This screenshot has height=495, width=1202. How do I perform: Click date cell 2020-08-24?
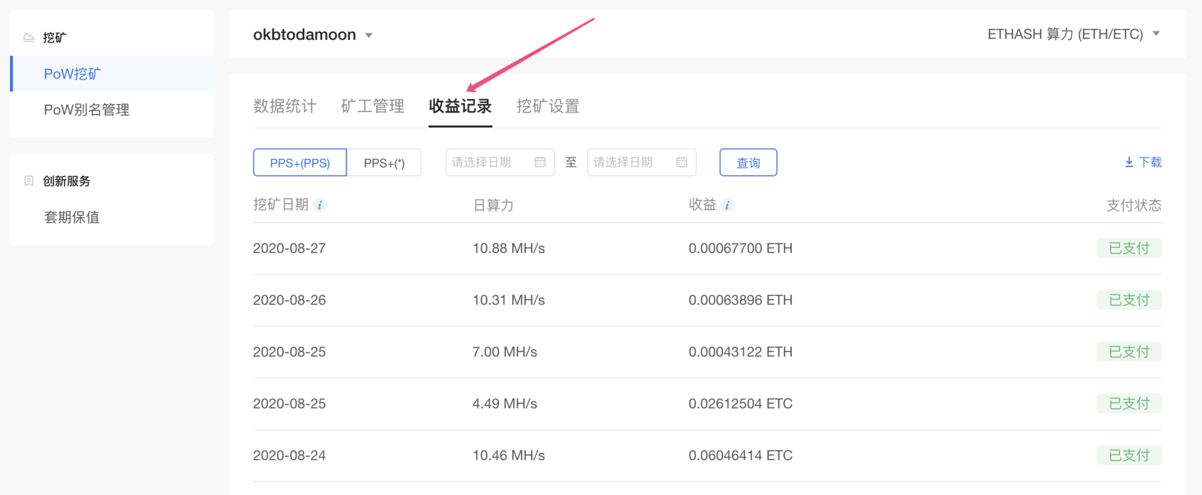click(289, 456)
